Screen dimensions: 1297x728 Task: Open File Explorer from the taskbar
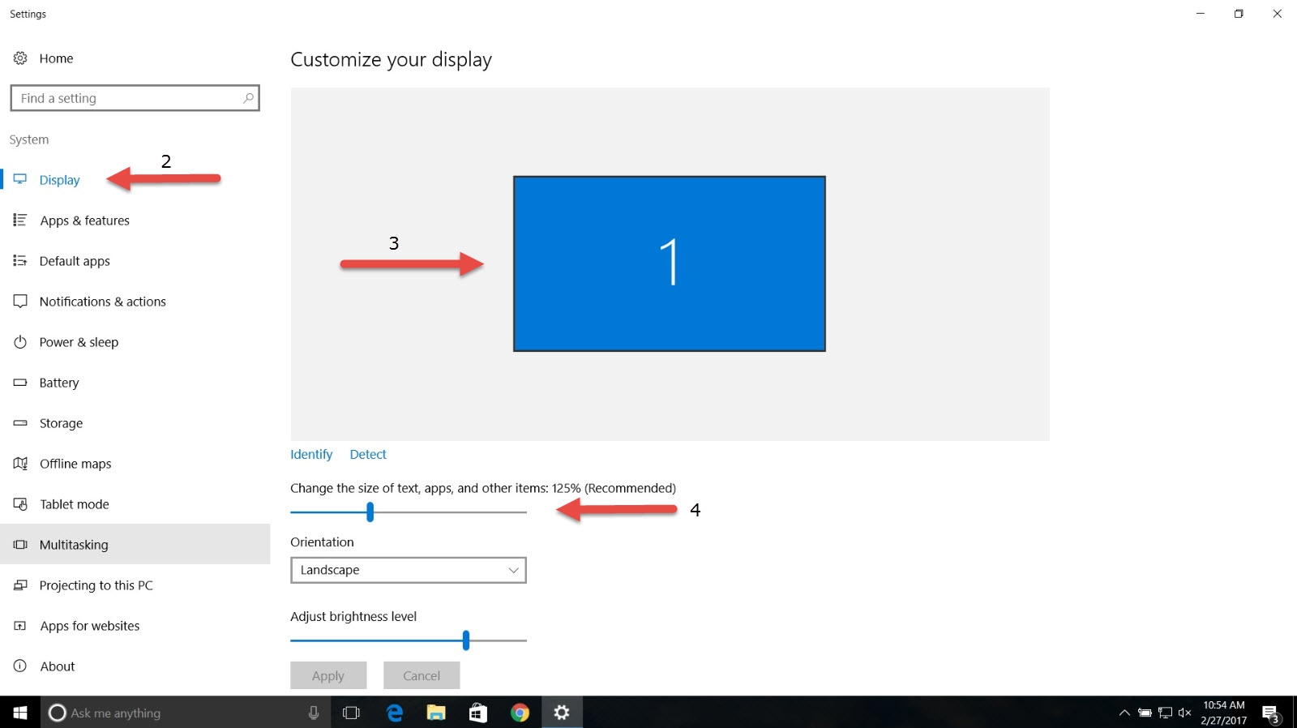436,713
